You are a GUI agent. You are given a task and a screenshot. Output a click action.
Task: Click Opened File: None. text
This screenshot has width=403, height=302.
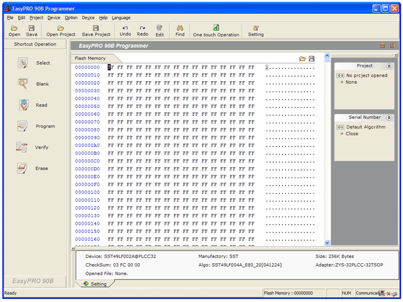[x=107, y=273]
